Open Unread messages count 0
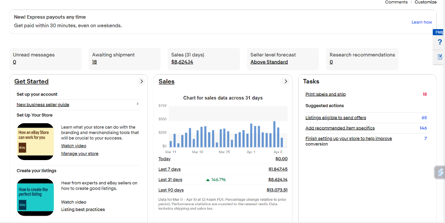This screenshot has height=223, width=445. tap(14, 62)
